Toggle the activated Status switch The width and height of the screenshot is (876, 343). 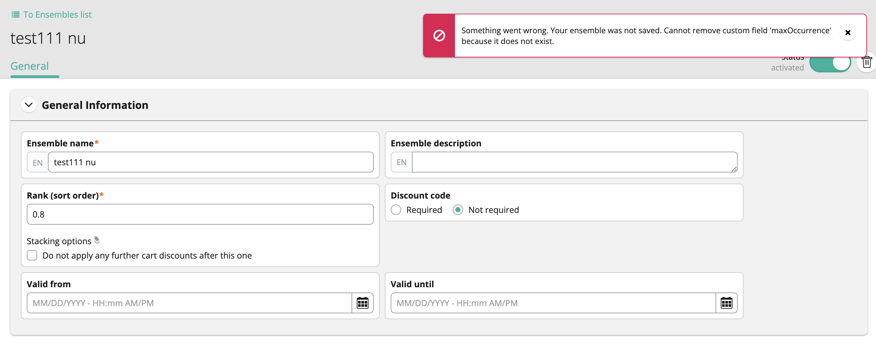[x=830, y=63]
